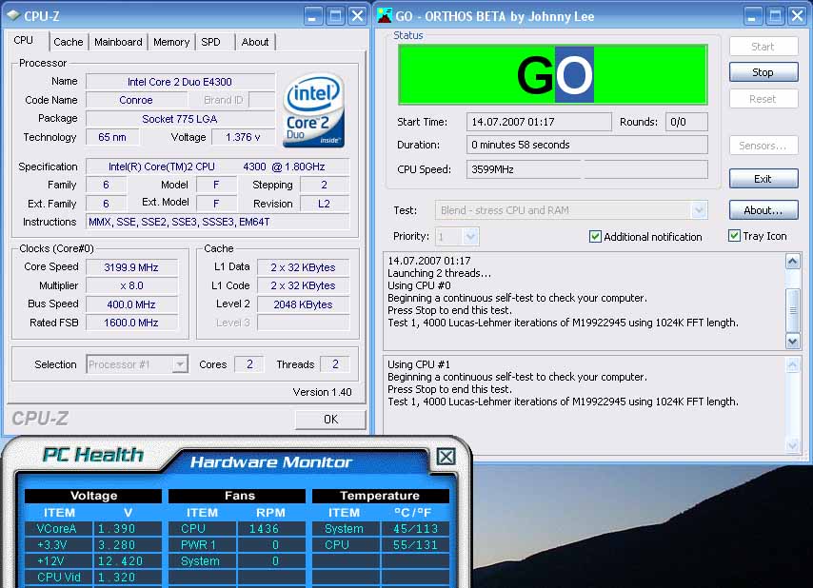Click the Rated FSB 1600.0 MHz value

click(x=131, y=323)
